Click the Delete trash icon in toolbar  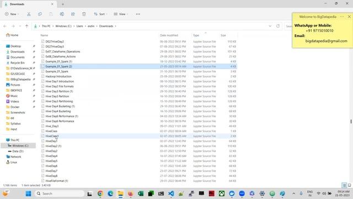pyautogui.click(x=84, y=14)
